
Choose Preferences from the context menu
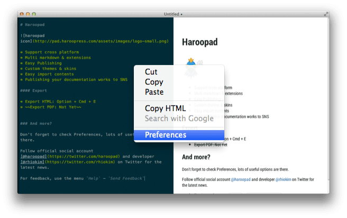(166, 135)
